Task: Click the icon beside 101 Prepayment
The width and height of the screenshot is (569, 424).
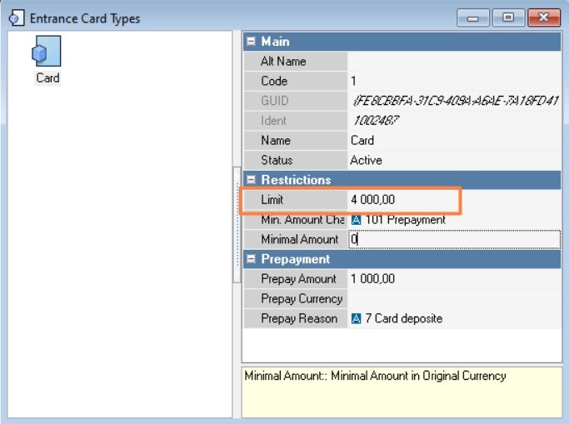Action: pyautogui.click(x=357, y=220)
